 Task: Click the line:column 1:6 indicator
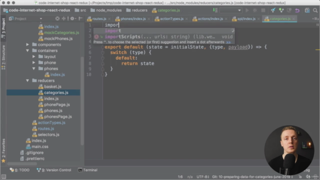(x=180, y=176)
